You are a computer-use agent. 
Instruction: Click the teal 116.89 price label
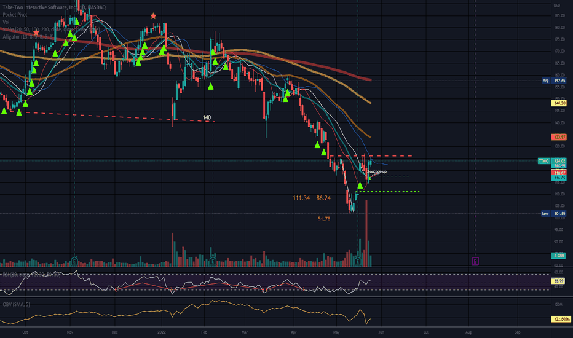(559, 178)
